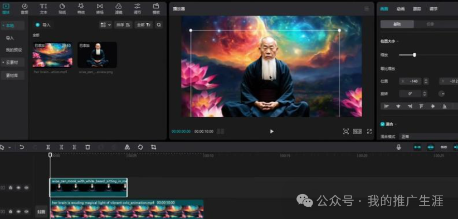This screenshot has width=458, height=219.
Task: Select My Presets (我的预设) in sidebar
Action: pos(14,50)
